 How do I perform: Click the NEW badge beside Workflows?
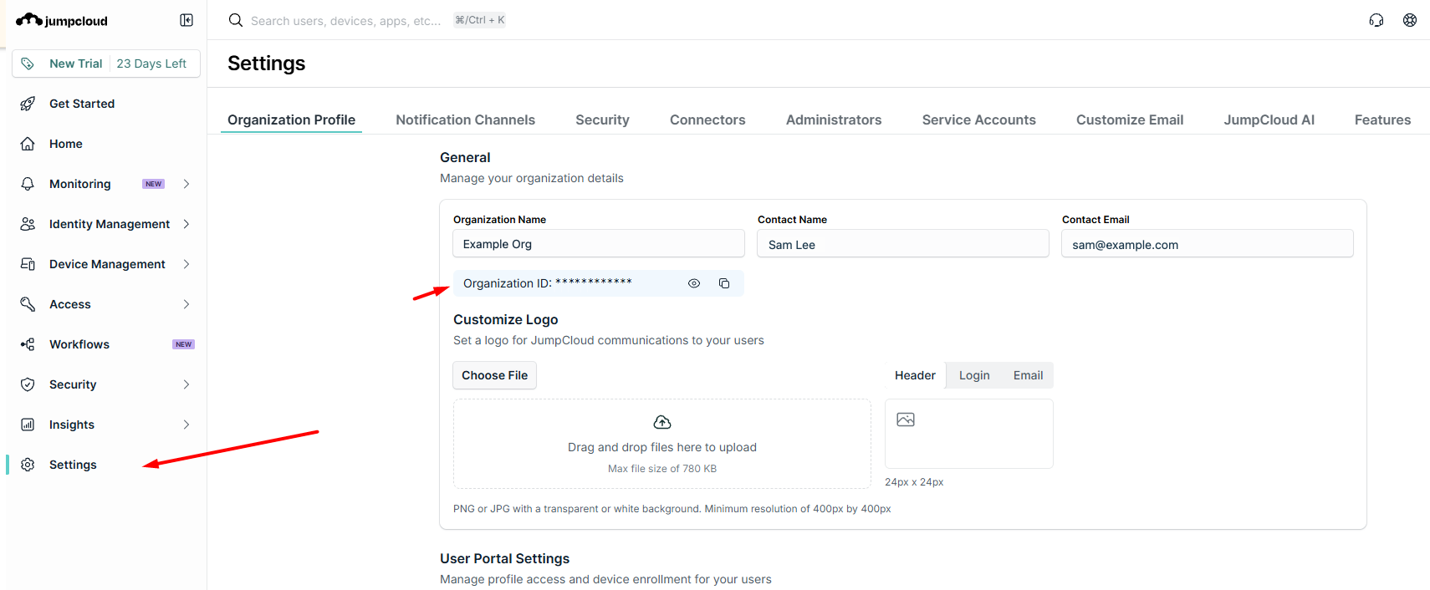183,344
